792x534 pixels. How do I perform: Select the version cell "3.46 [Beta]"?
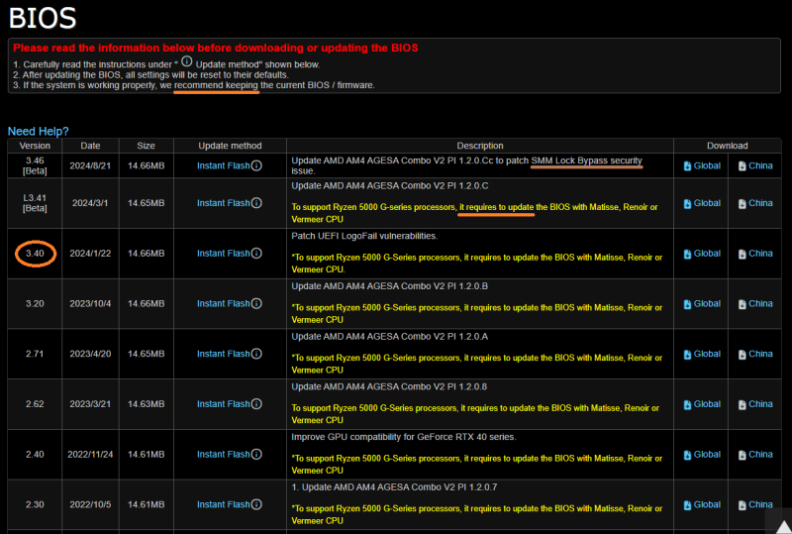35,165
